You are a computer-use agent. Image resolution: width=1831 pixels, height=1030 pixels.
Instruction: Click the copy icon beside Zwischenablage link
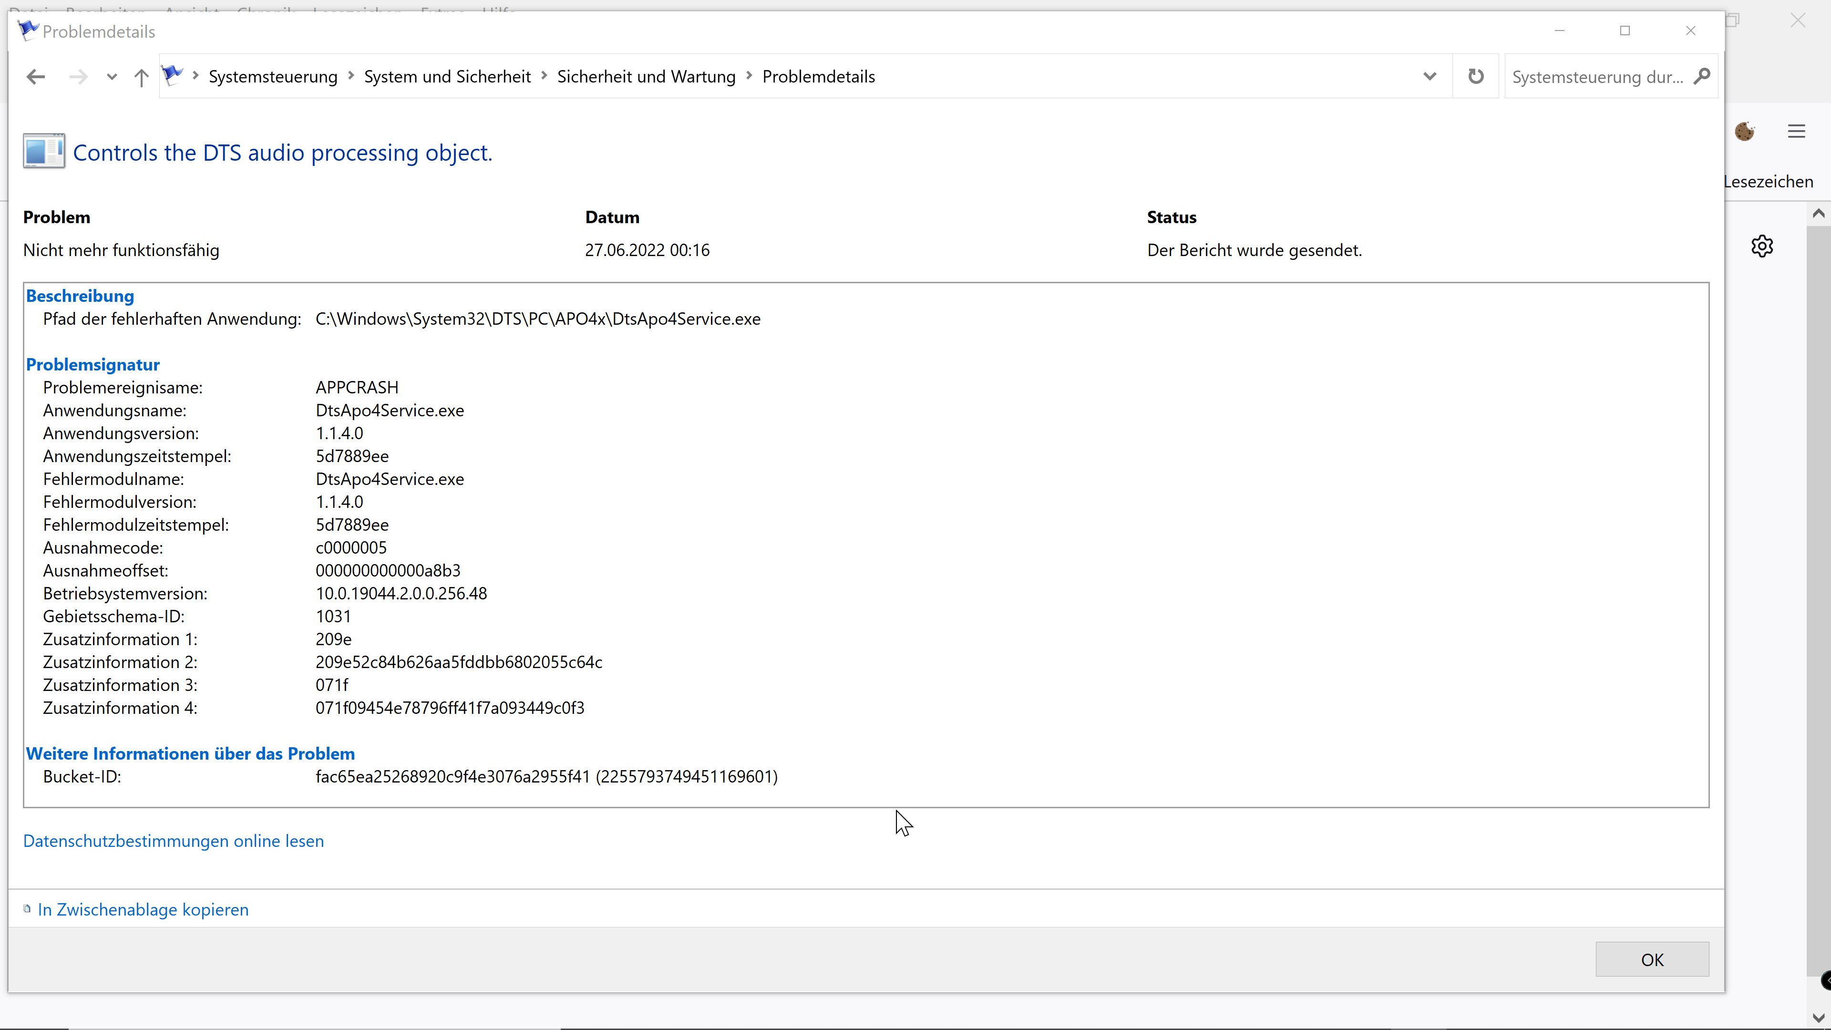(x=27, y=908)
